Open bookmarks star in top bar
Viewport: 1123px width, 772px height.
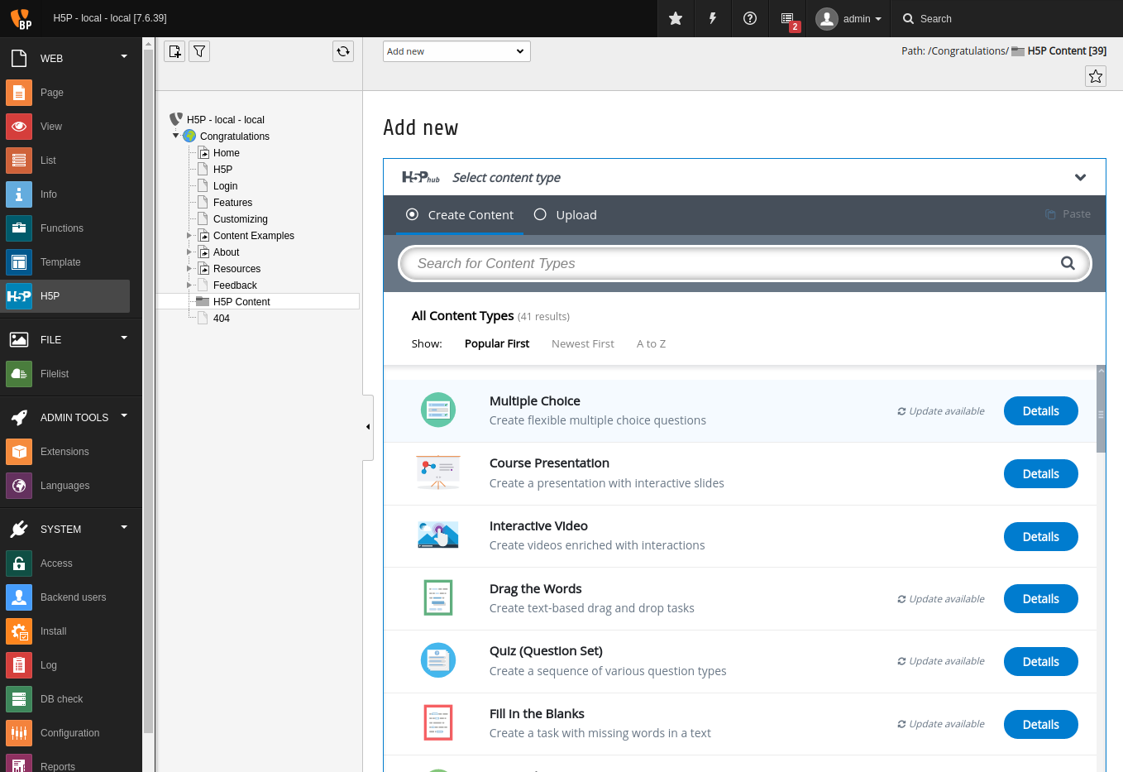click(x=676, y=18)
